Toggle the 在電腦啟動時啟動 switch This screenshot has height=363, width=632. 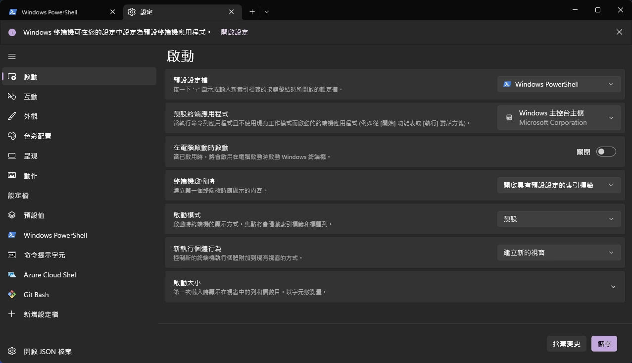pyautogui.click(x=606, y=152)
